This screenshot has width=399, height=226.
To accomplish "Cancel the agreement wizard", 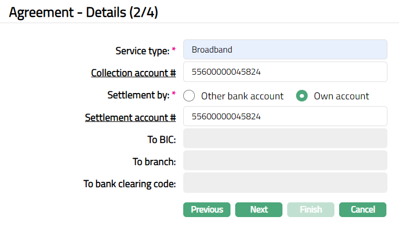I will (x=363, y=210).
